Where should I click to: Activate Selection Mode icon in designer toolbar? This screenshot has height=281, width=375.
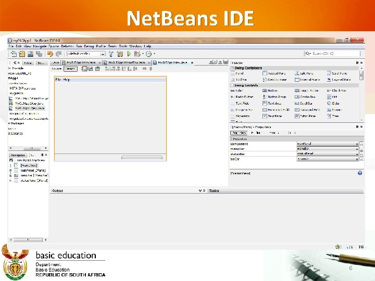click(x=84, y=69)
